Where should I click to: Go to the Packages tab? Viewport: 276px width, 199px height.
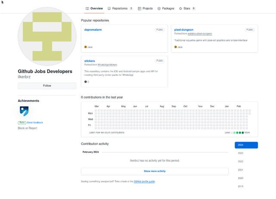click(x=166, y=9)
